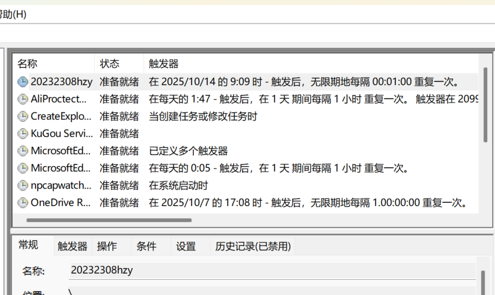
Task: Click the KuGou Servi... task icon
Action: click(x=22, y=134)
